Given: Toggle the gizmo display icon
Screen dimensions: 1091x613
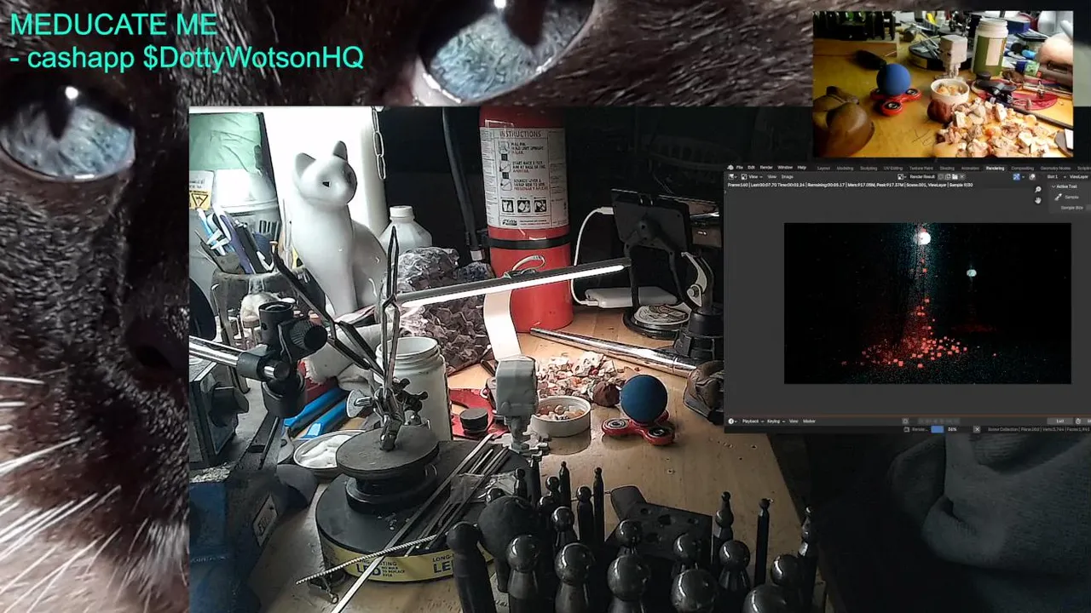Looking at the screenshot, I should coord(1017,177).
